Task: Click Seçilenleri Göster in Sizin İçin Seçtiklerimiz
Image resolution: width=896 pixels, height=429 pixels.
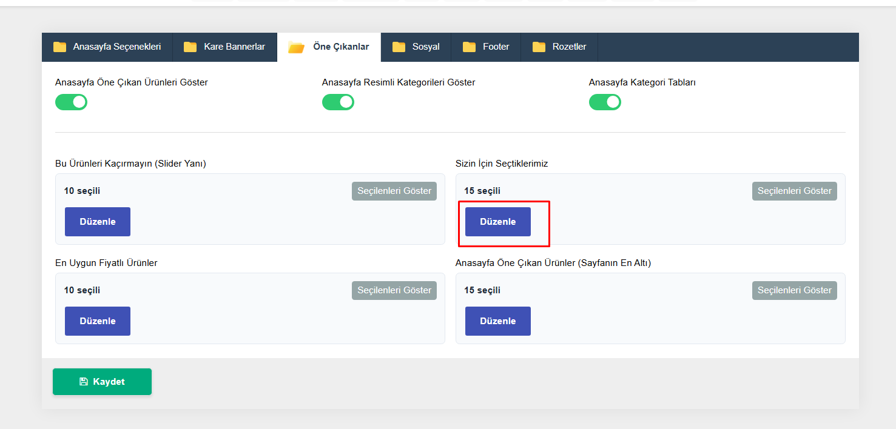Action: click(x=794, y=191)
